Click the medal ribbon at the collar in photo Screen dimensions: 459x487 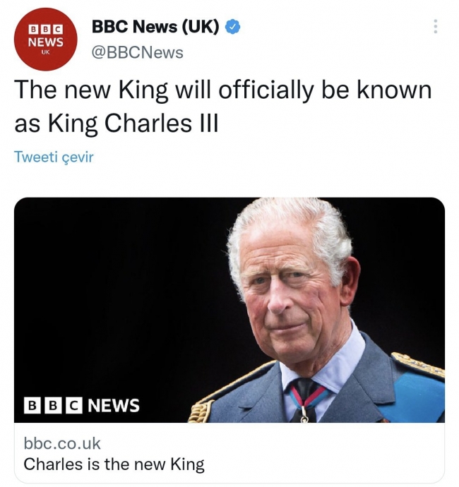tap(306, 399)
